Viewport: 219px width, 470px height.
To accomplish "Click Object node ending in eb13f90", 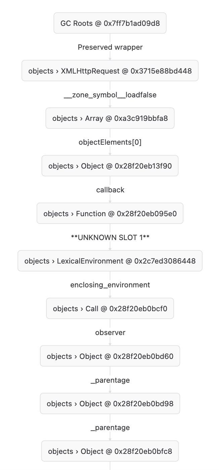I will [110, 166].
